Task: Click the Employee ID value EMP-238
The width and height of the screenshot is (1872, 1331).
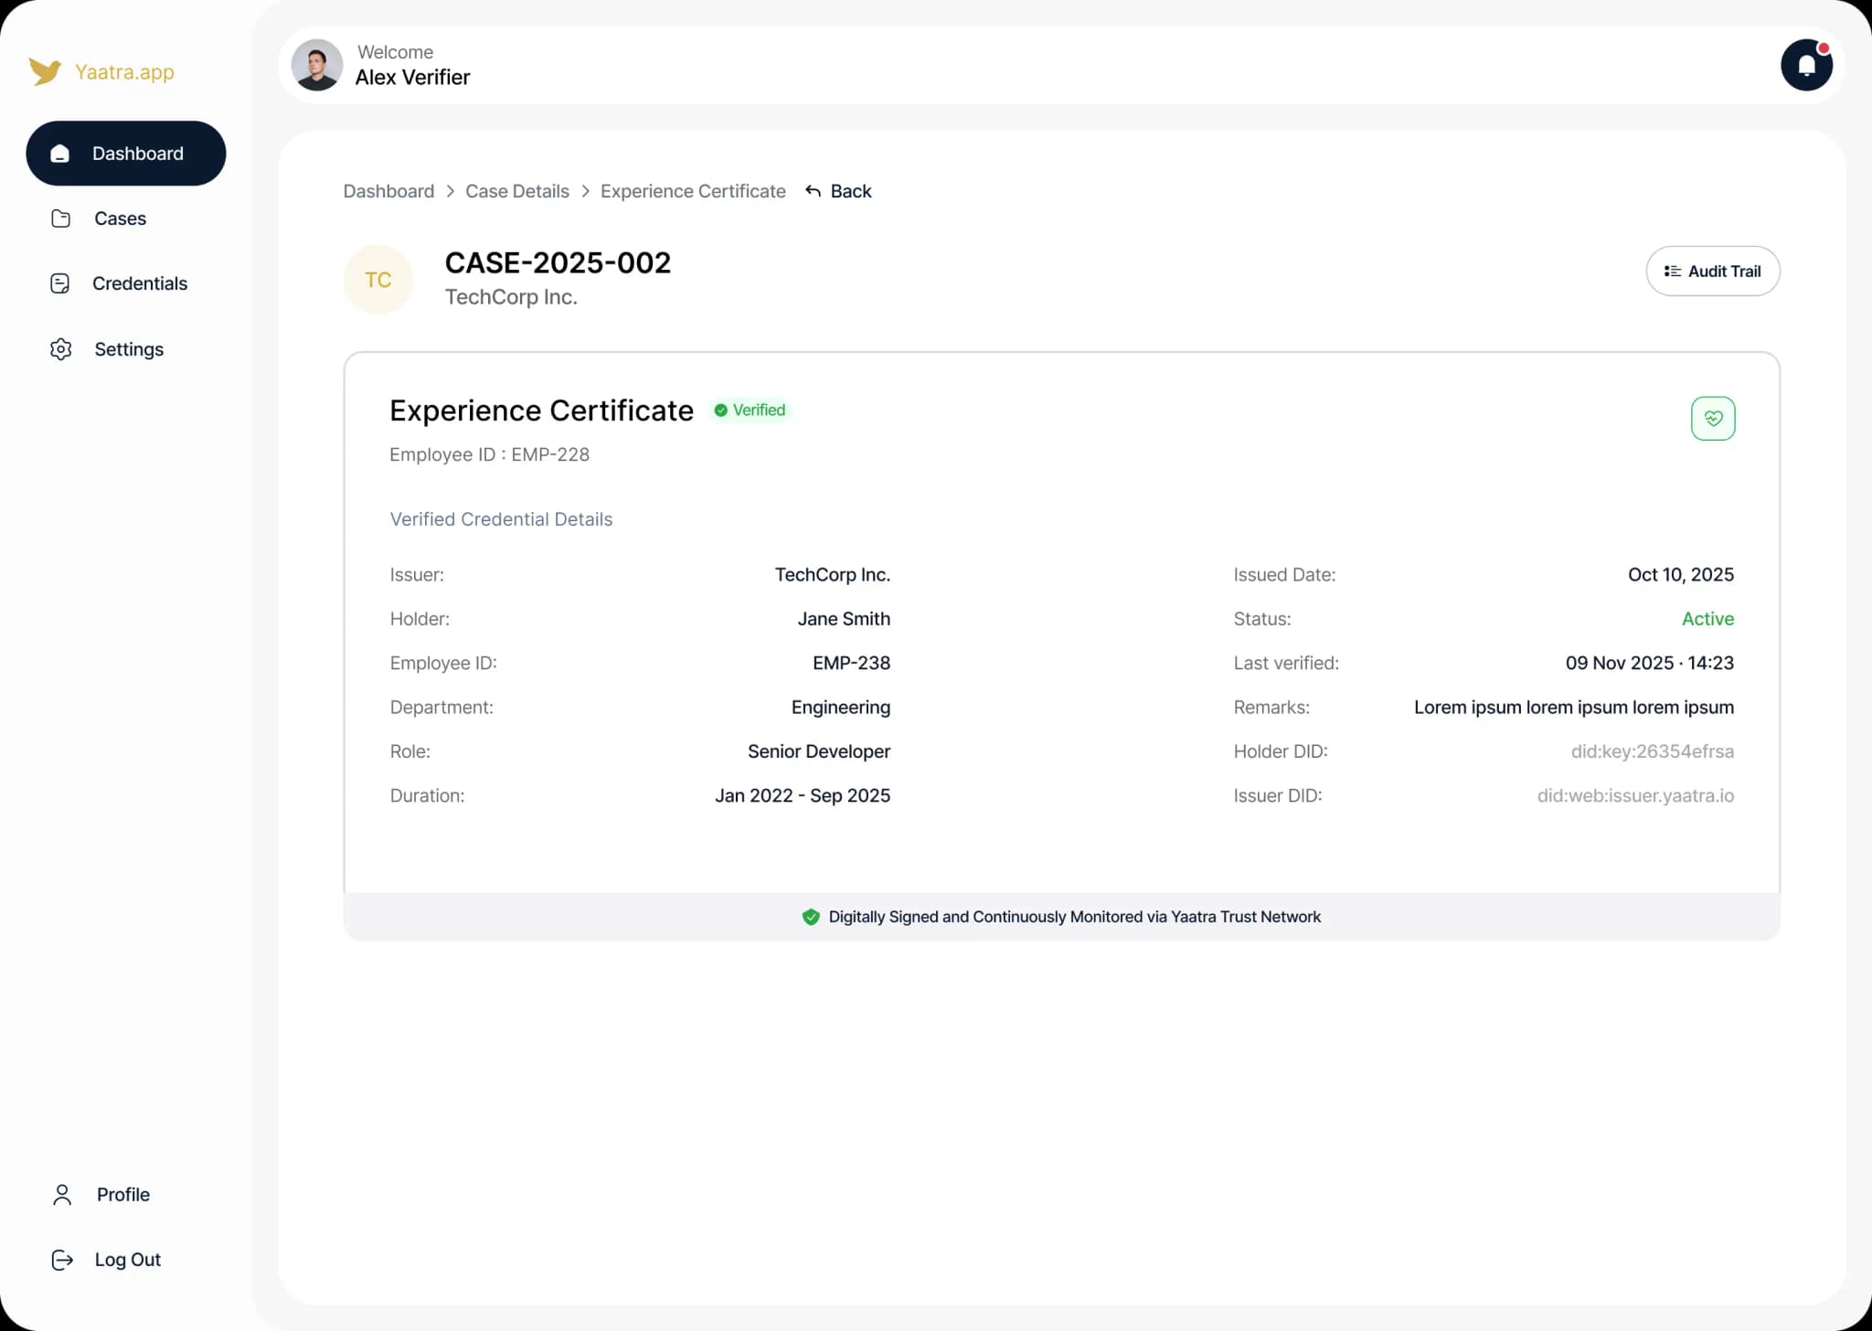Action: (851, 663)
